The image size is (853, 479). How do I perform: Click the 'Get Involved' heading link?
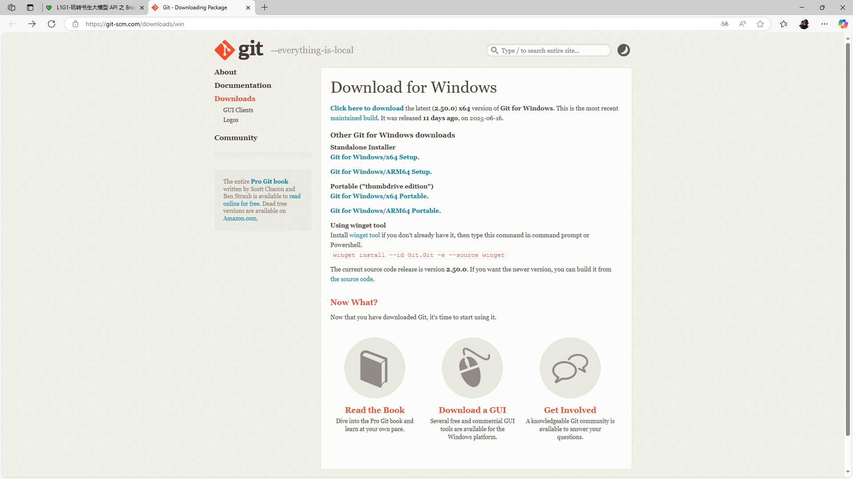click(570, 410)
